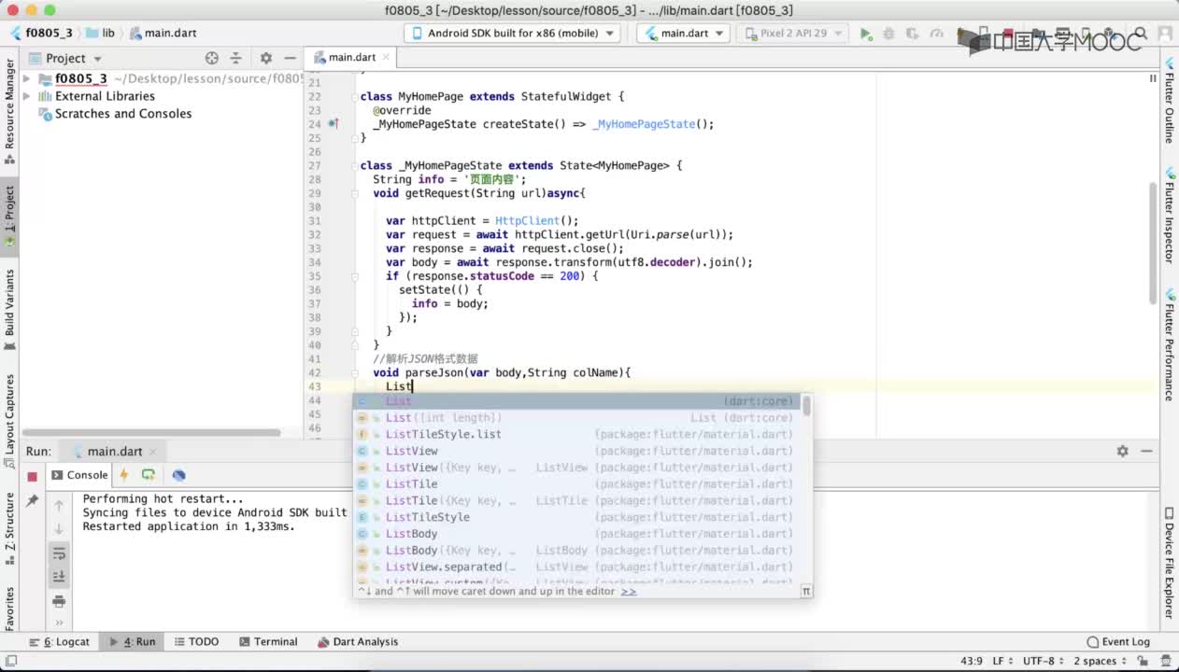Open the TODO tool window
Image resolution: width=1179 pixels, height=672 pixels.
[196, 642]
